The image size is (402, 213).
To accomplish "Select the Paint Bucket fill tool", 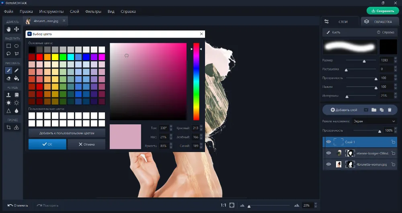I will coord(16,78).
